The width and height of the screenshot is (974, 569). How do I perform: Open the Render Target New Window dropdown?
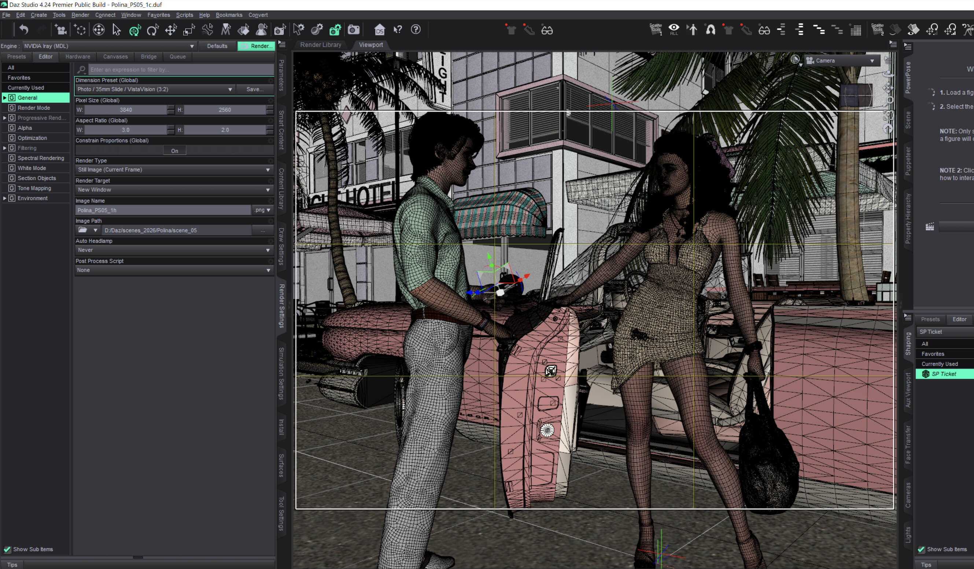tap(174, 190)
